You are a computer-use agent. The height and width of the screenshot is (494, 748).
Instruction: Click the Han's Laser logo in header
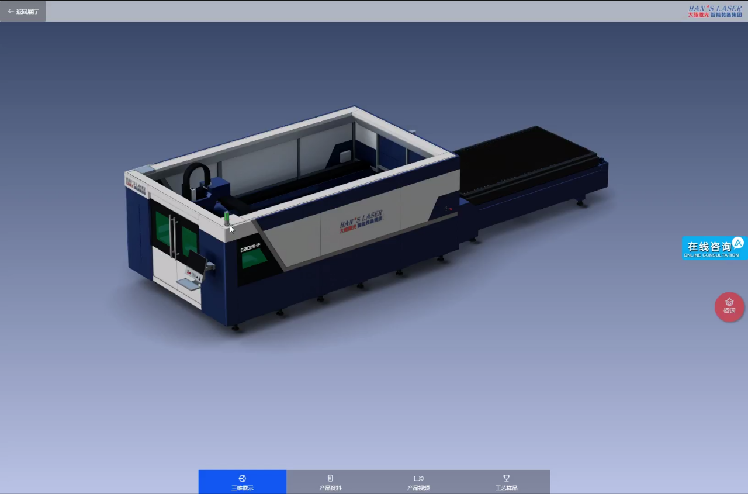point(715,11)
